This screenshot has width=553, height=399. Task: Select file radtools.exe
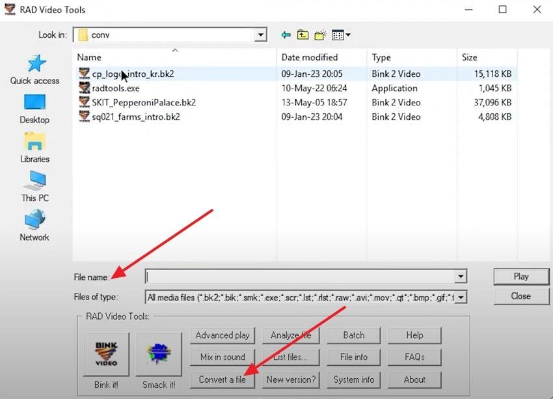(116, 88)
